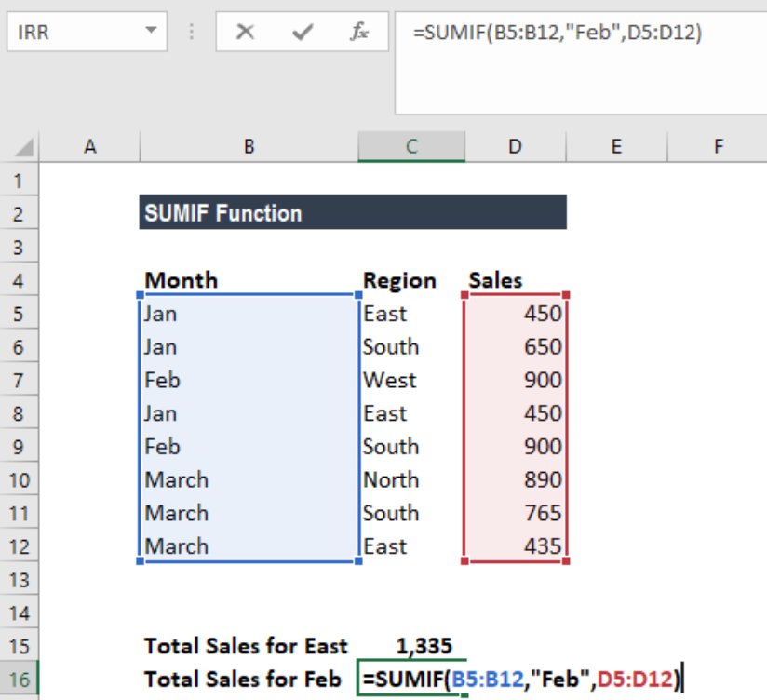Click the Region header cell
767x700 pixels.
[411, 280]
